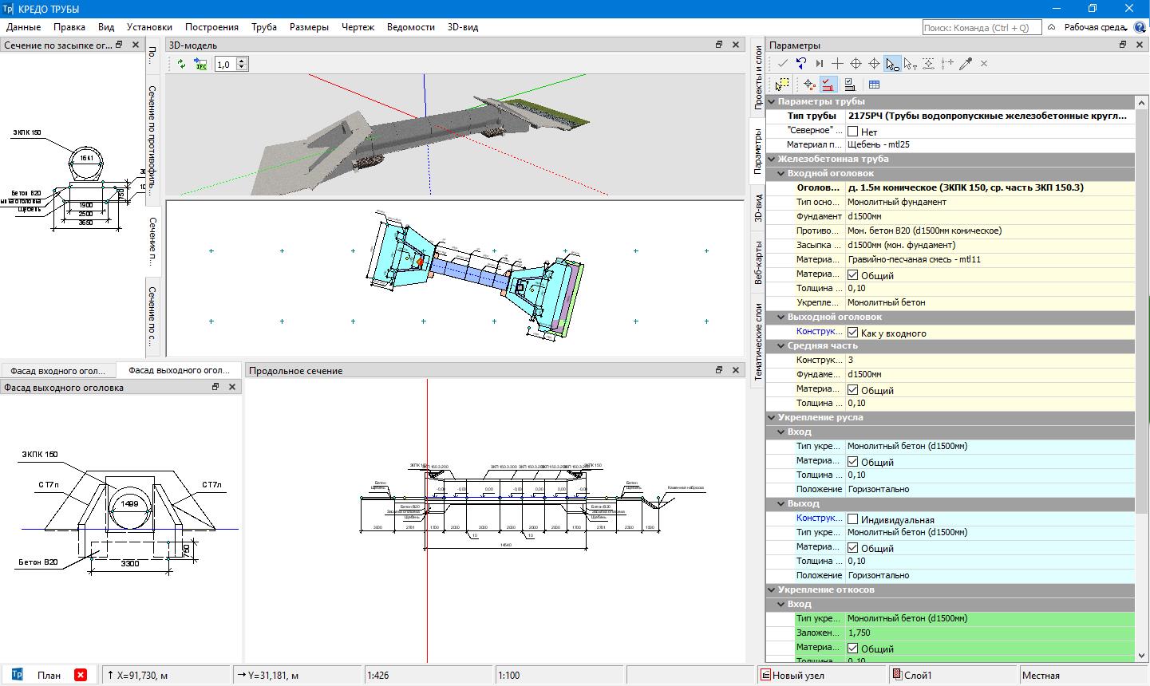
Task: Select the eyedropper tool in Параметры
Action: (966, 63)
